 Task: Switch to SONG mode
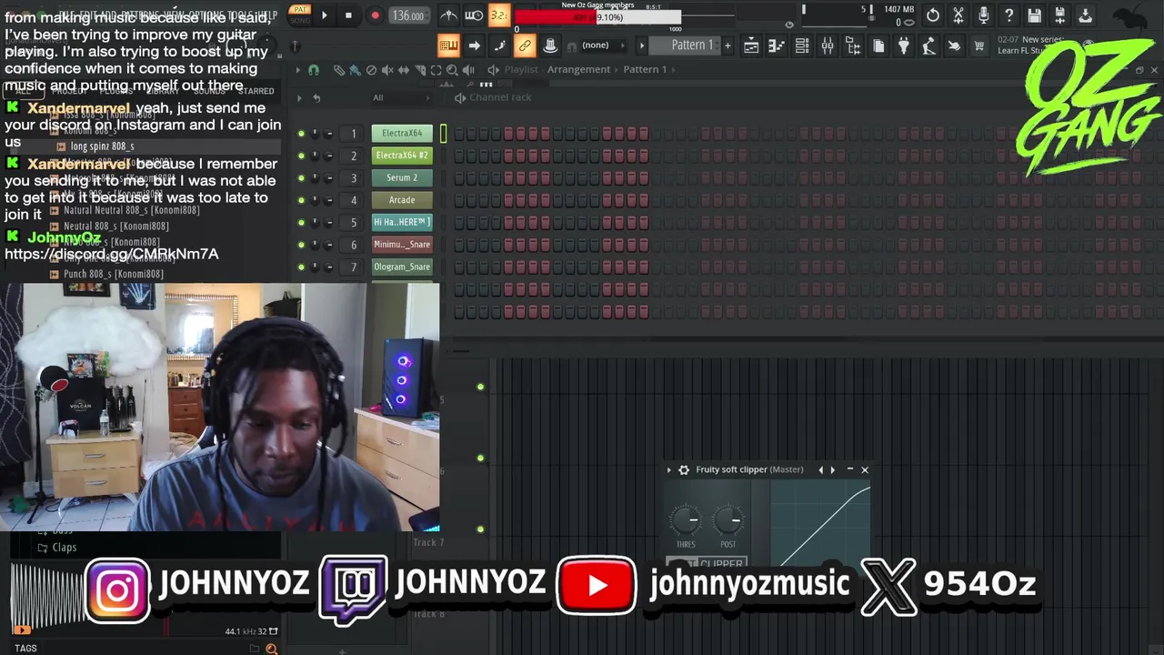(299, 20)
